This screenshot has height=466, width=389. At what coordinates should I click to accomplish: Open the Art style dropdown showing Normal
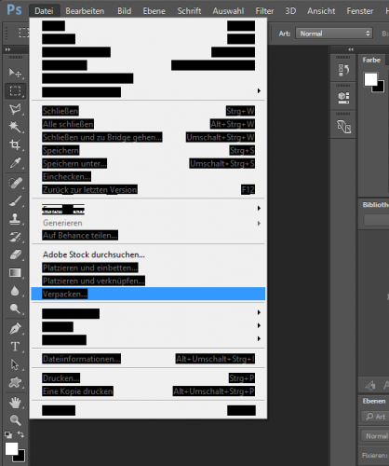click(x=334, y=34)
